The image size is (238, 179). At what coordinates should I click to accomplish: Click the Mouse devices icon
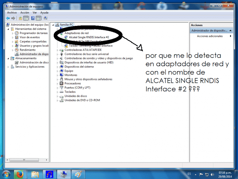61,79
